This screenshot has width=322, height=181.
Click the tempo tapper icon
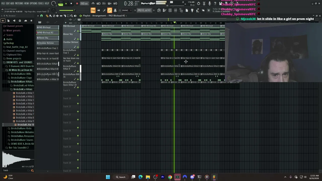pyautogui.click(x=198, y=10)
